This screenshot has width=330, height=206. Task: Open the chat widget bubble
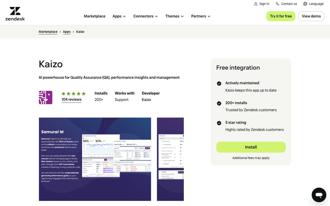point(319,195)
